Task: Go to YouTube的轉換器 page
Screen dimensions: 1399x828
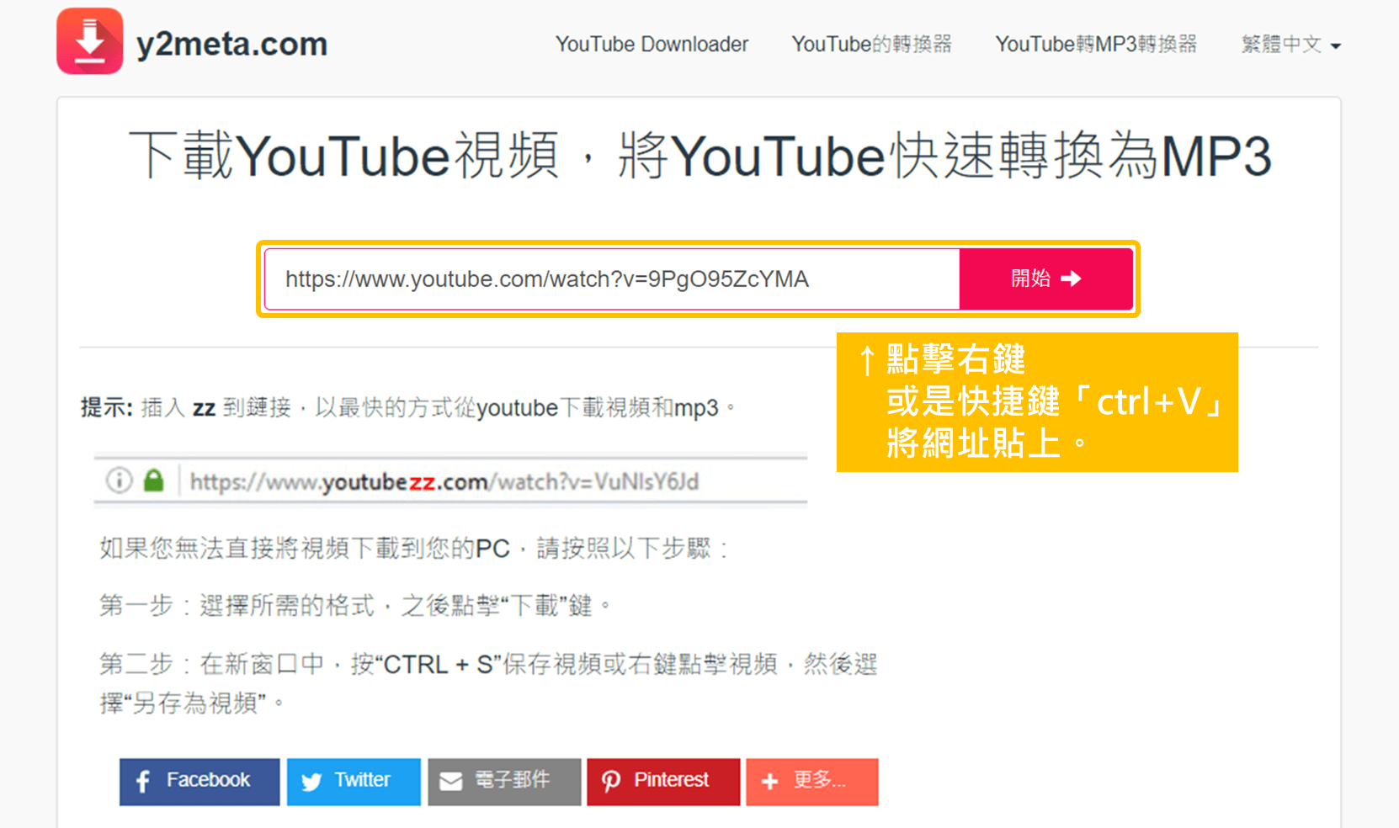Action: [x=871, y=45]
